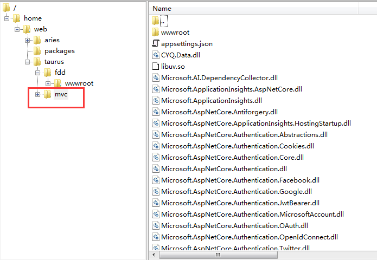Click the Authentication.Google.dll file icon
377x260 pixels.
point(156,191)
